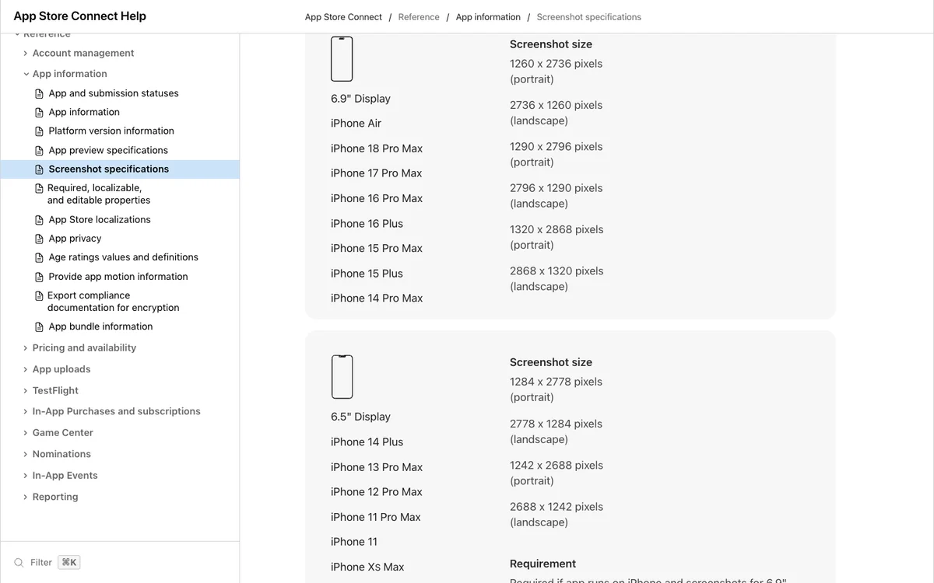Open App information breadcrumb link
Image resolution: width=934 pixels, height=583 pixels.
pos(488,17)
